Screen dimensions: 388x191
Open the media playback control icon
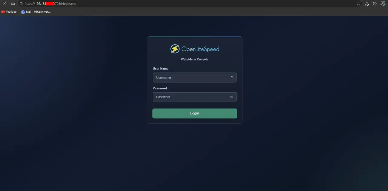[367, 4]
